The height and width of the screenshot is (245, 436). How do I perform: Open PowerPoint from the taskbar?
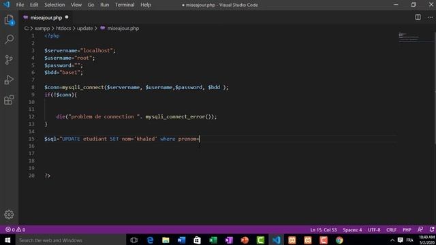click(245, 240)
